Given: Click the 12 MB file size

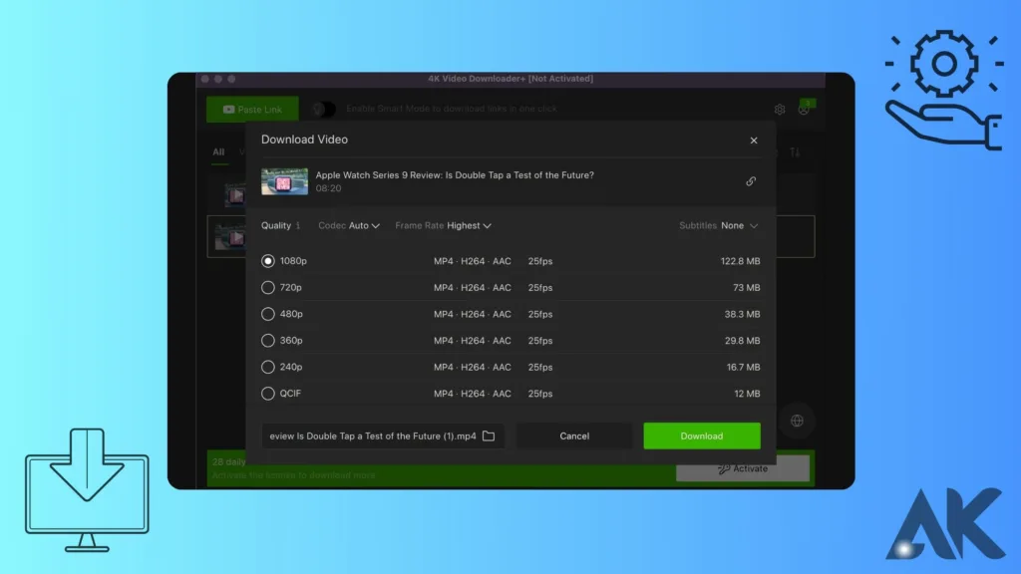Looking at the screenshot, I should click(747, 394).
